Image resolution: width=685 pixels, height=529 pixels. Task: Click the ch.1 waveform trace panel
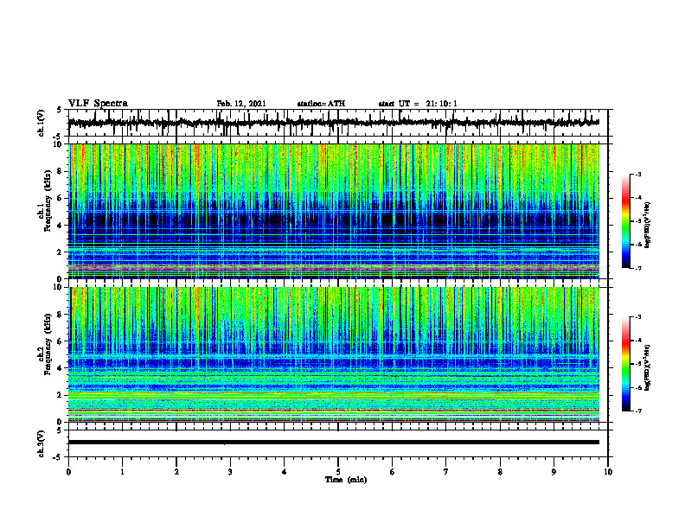(x=337, y=123)
